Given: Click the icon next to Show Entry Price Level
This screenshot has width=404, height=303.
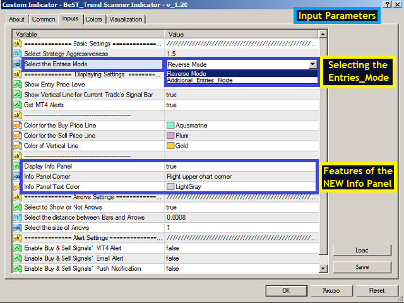Looking at the screenshot, I should click(17, 85).
